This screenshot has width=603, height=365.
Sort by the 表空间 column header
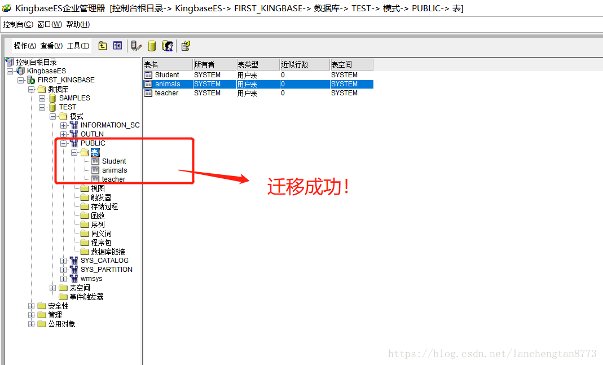point(352,64)
